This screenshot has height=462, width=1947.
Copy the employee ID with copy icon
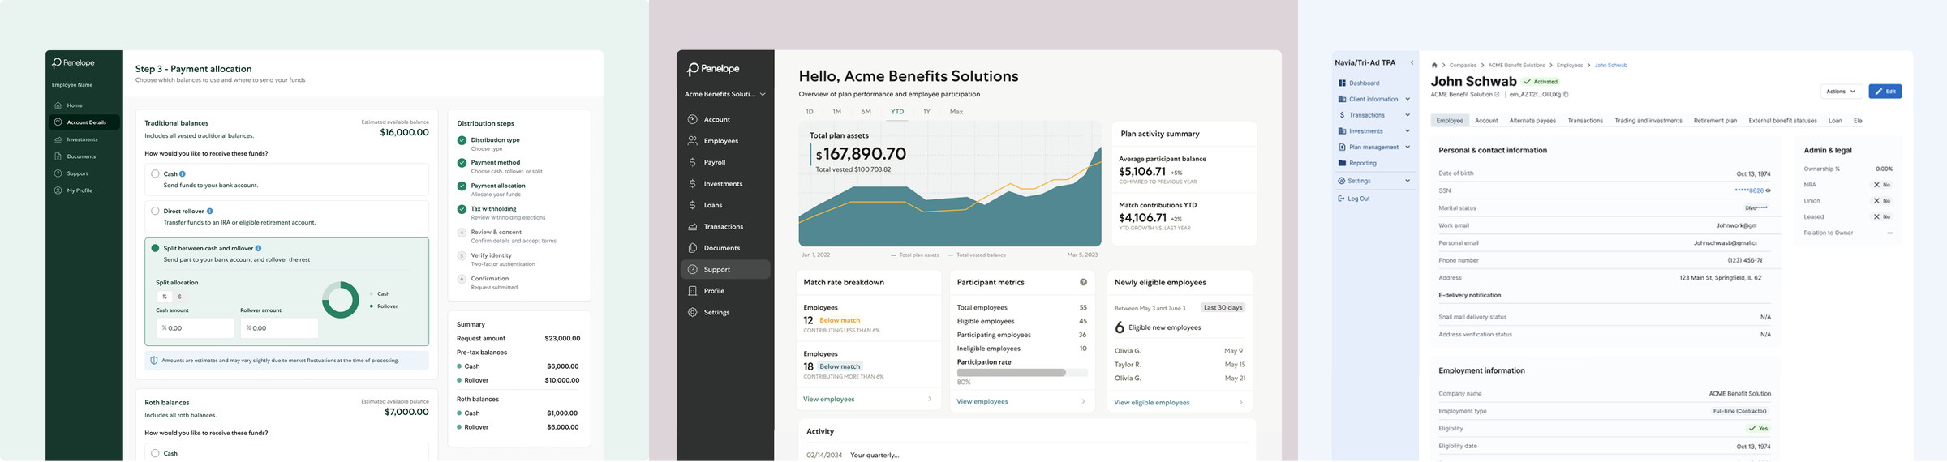point(1566,95)
